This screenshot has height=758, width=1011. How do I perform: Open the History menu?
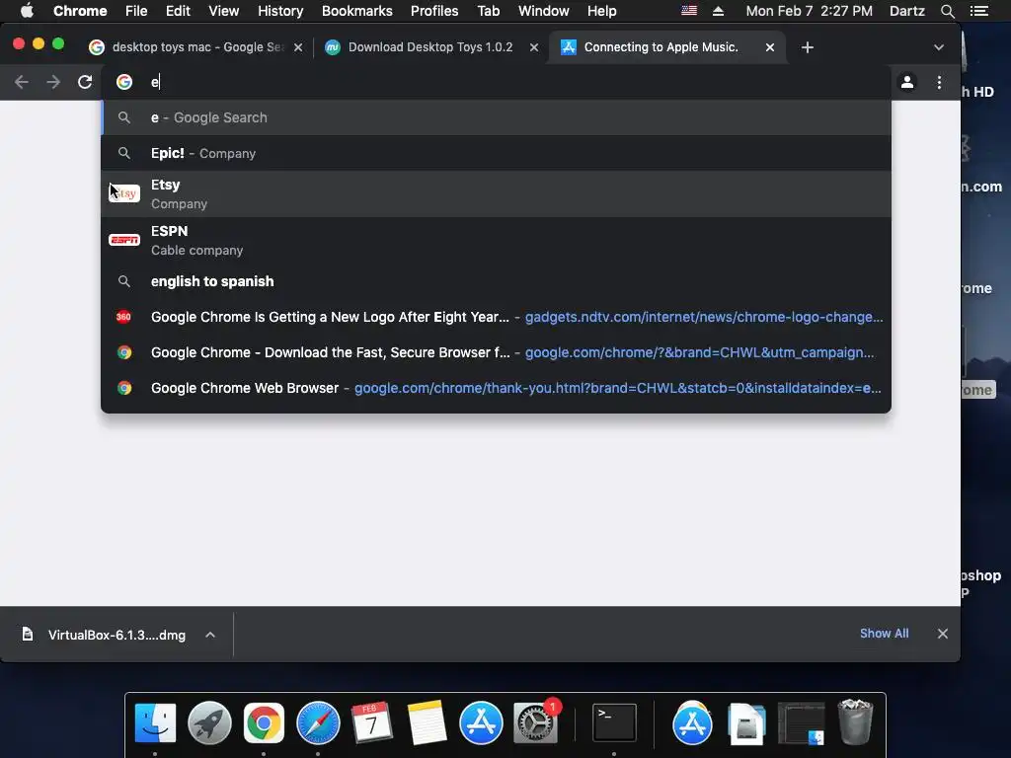[x=280, y=11]
